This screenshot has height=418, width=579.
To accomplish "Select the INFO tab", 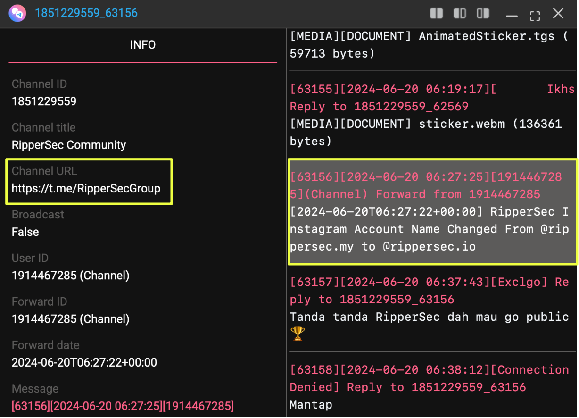I will pyautogui.click(x=142, y=45).
